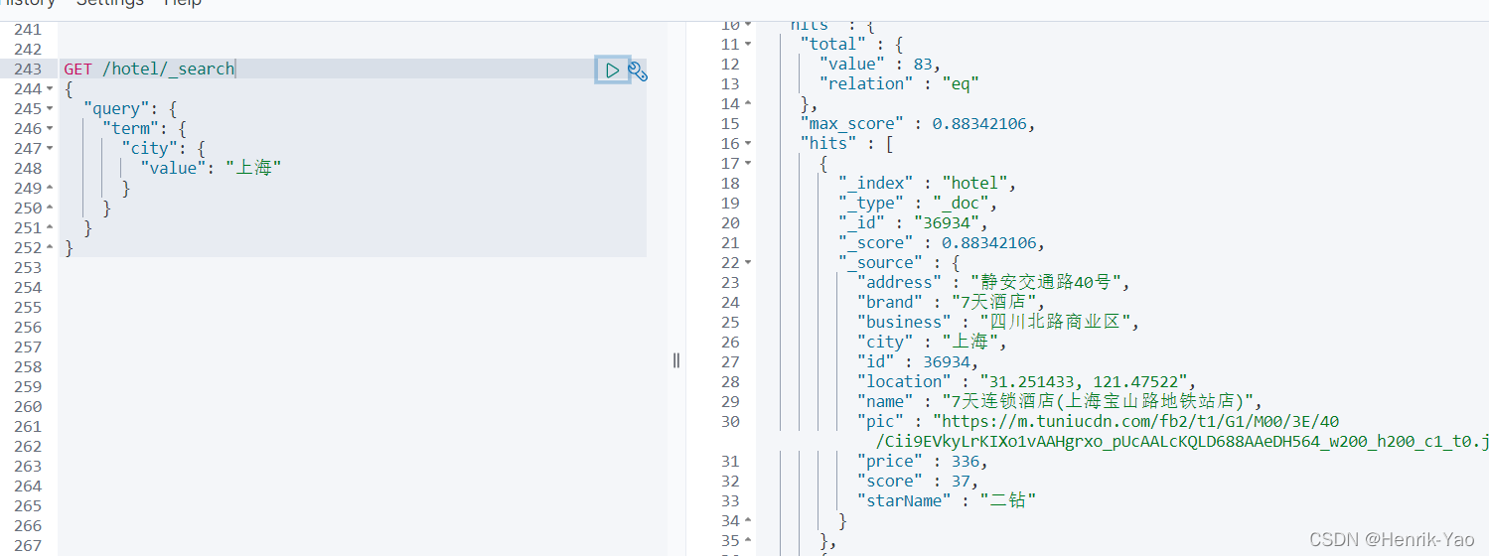This screenshot has width=1489, height=556.
Task: Click the "price" : 336 line
Action: (923, 461)
